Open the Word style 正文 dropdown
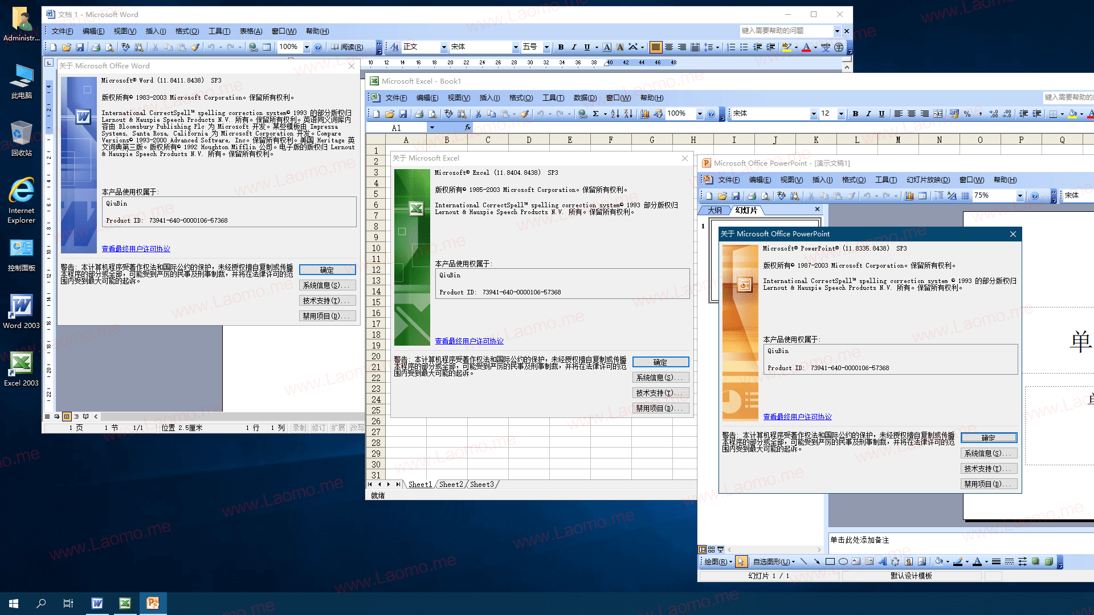Viewport: 1094px width, 615px height. coord(444,47)
